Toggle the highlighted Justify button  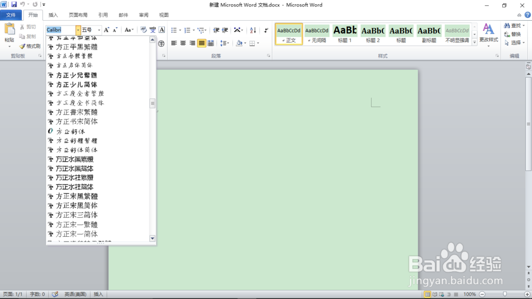point(202,43)
